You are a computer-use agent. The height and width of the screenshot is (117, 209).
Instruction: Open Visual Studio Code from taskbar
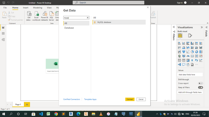point(41,114)
